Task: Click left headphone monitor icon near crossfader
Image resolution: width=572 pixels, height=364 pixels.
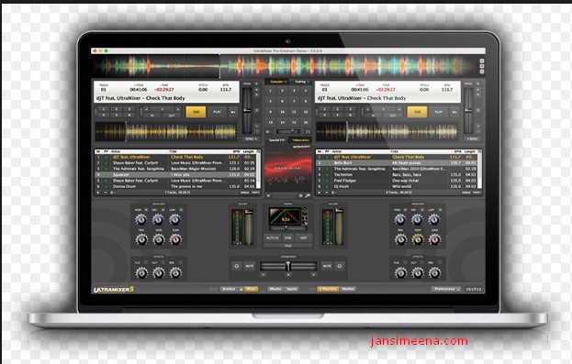Action: [x=236, y=266]
